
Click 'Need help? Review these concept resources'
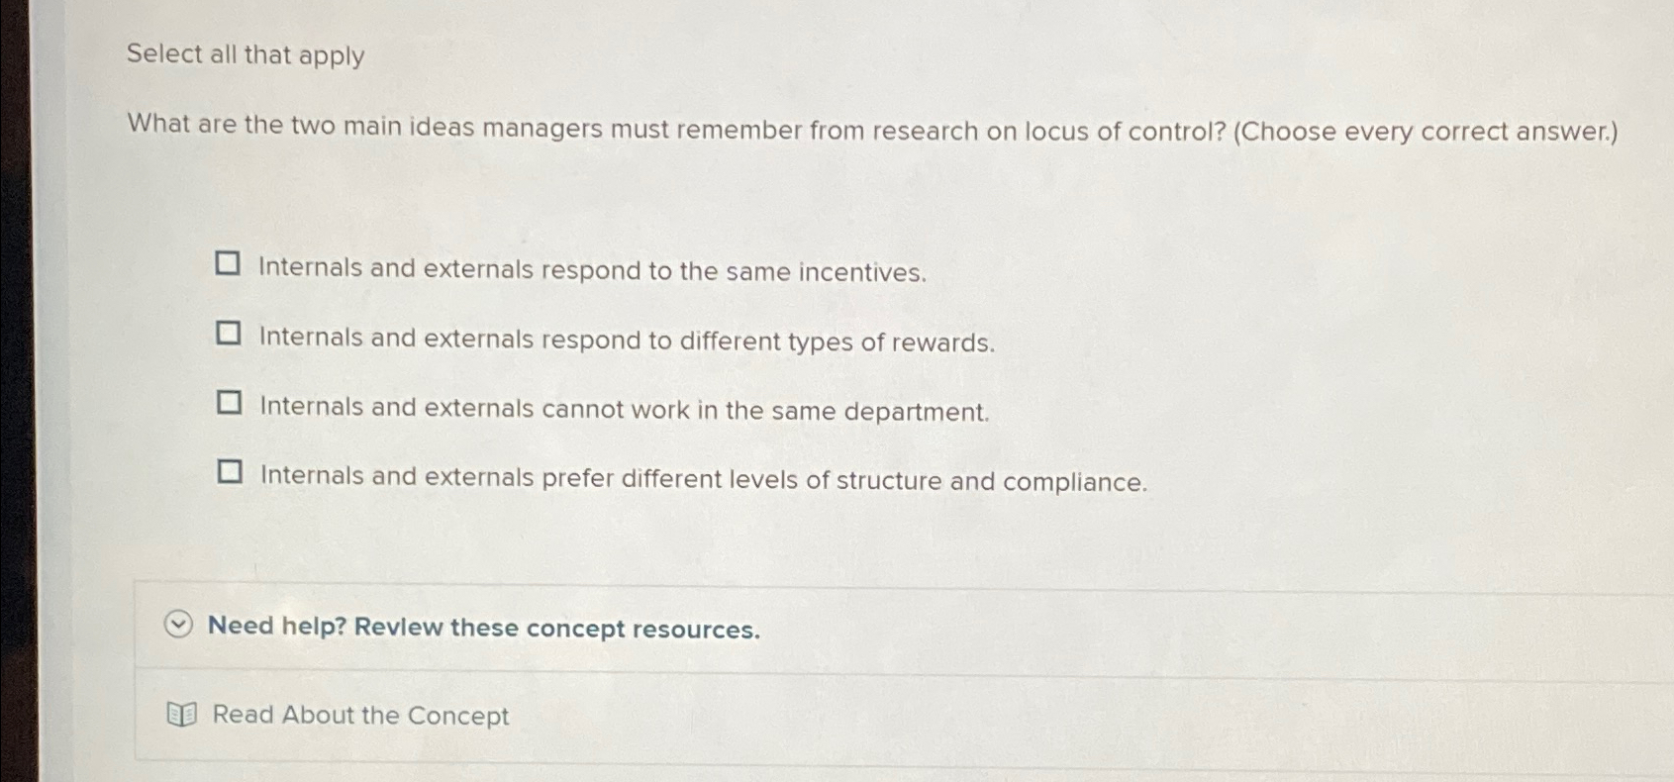click(x=484, y=628)
